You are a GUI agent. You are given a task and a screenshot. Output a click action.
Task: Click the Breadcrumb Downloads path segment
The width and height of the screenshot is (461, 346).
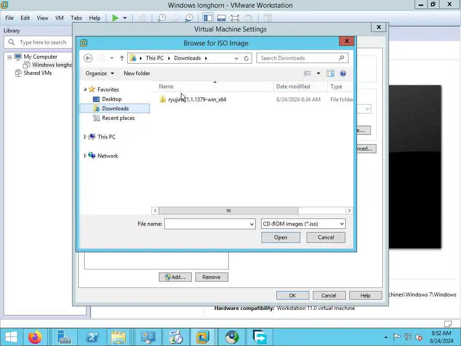[187, 58]
